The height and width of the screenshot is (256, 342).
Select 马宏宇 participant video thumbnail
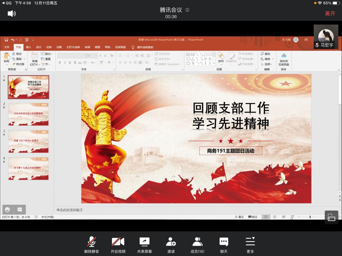tap(326, 37)
